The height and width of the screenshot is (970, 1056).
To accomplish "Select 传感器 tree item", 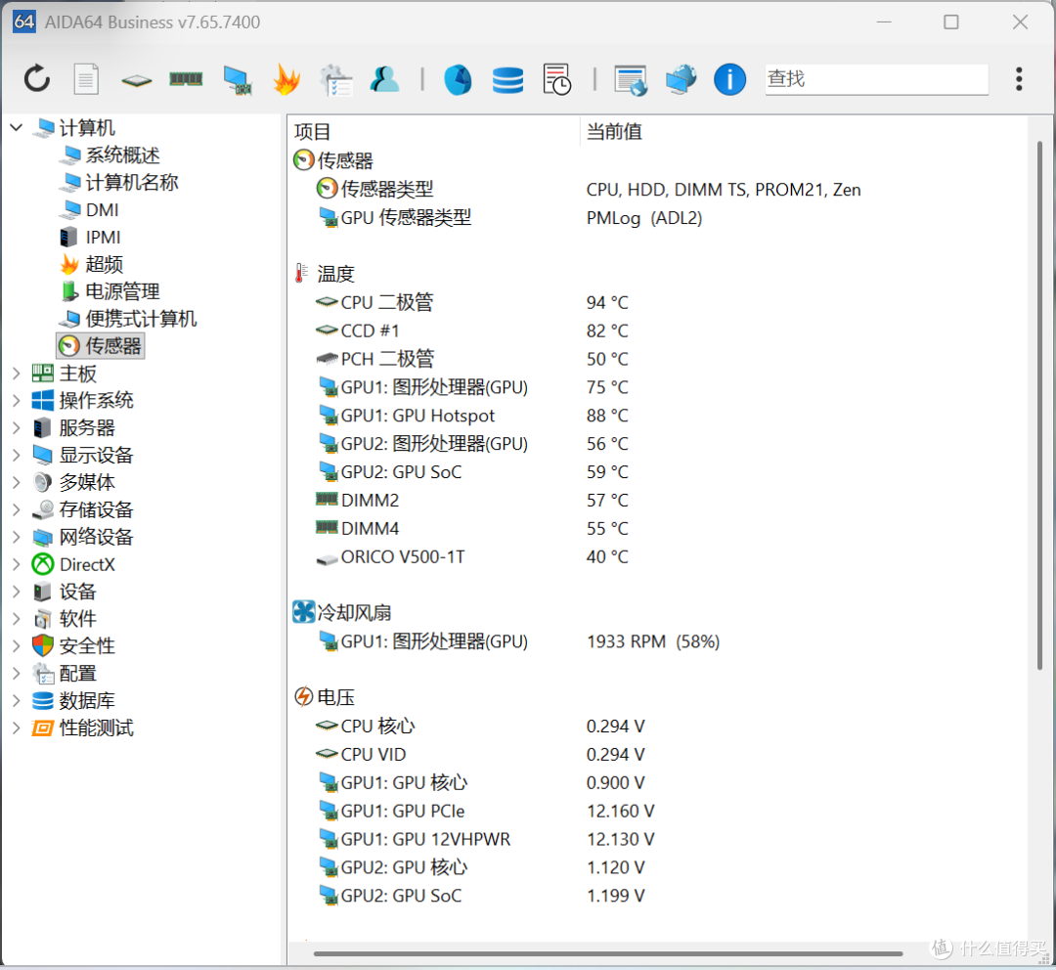I will (101, 346).
